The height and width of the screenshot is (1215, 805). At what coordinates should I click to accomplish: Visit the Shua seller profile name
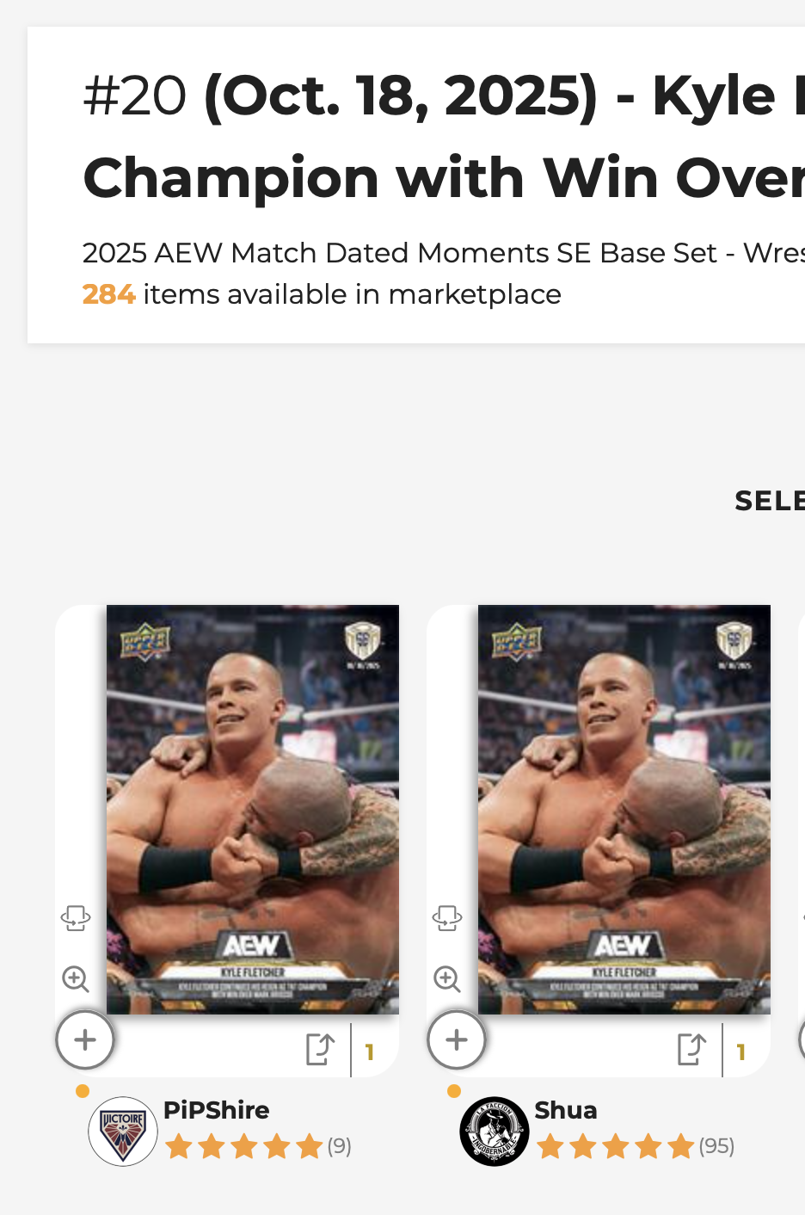tap(565, 1110)
